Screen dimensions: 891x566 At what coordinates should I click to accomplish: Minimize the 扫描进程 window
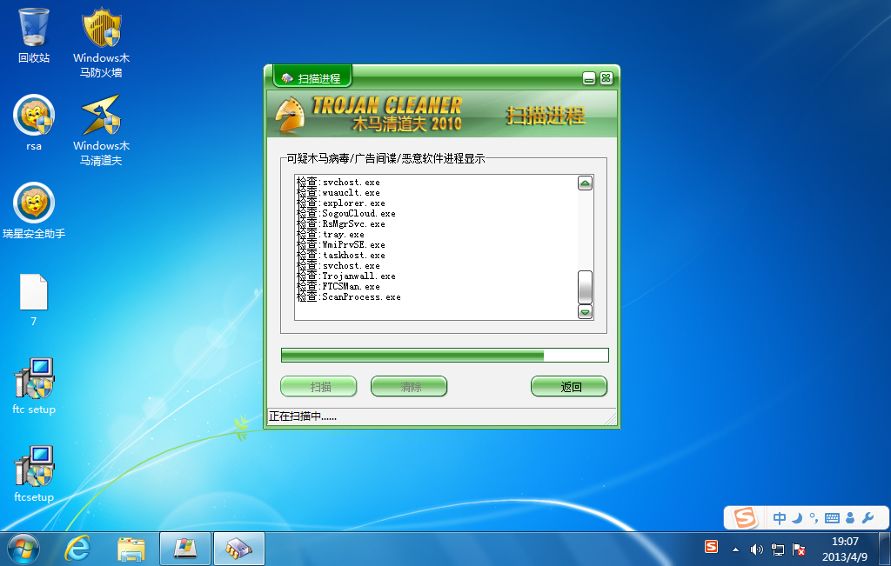click(x=589, y=78)
